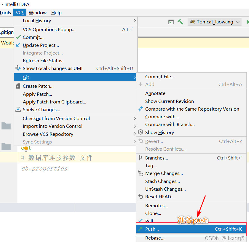Click the Shelve Changes icon
249x244 pixels.
pos(18,109)
